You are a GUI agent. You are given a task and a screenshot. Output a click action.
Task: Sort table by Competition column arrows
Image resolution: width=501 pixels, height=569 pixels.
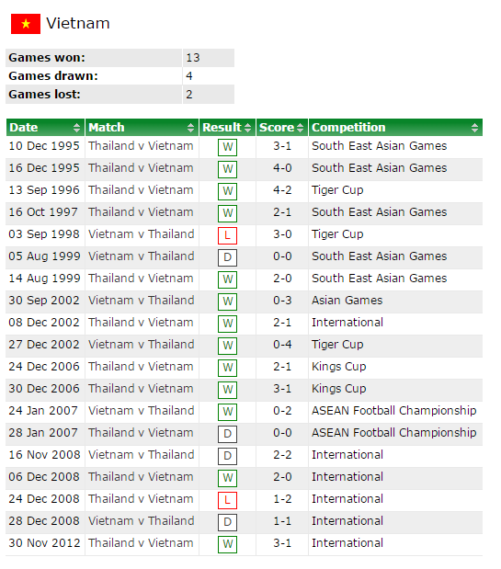474,128
